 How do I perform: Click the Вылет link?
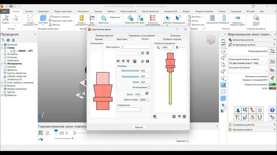pyautogui.click(x=130, y=94)
